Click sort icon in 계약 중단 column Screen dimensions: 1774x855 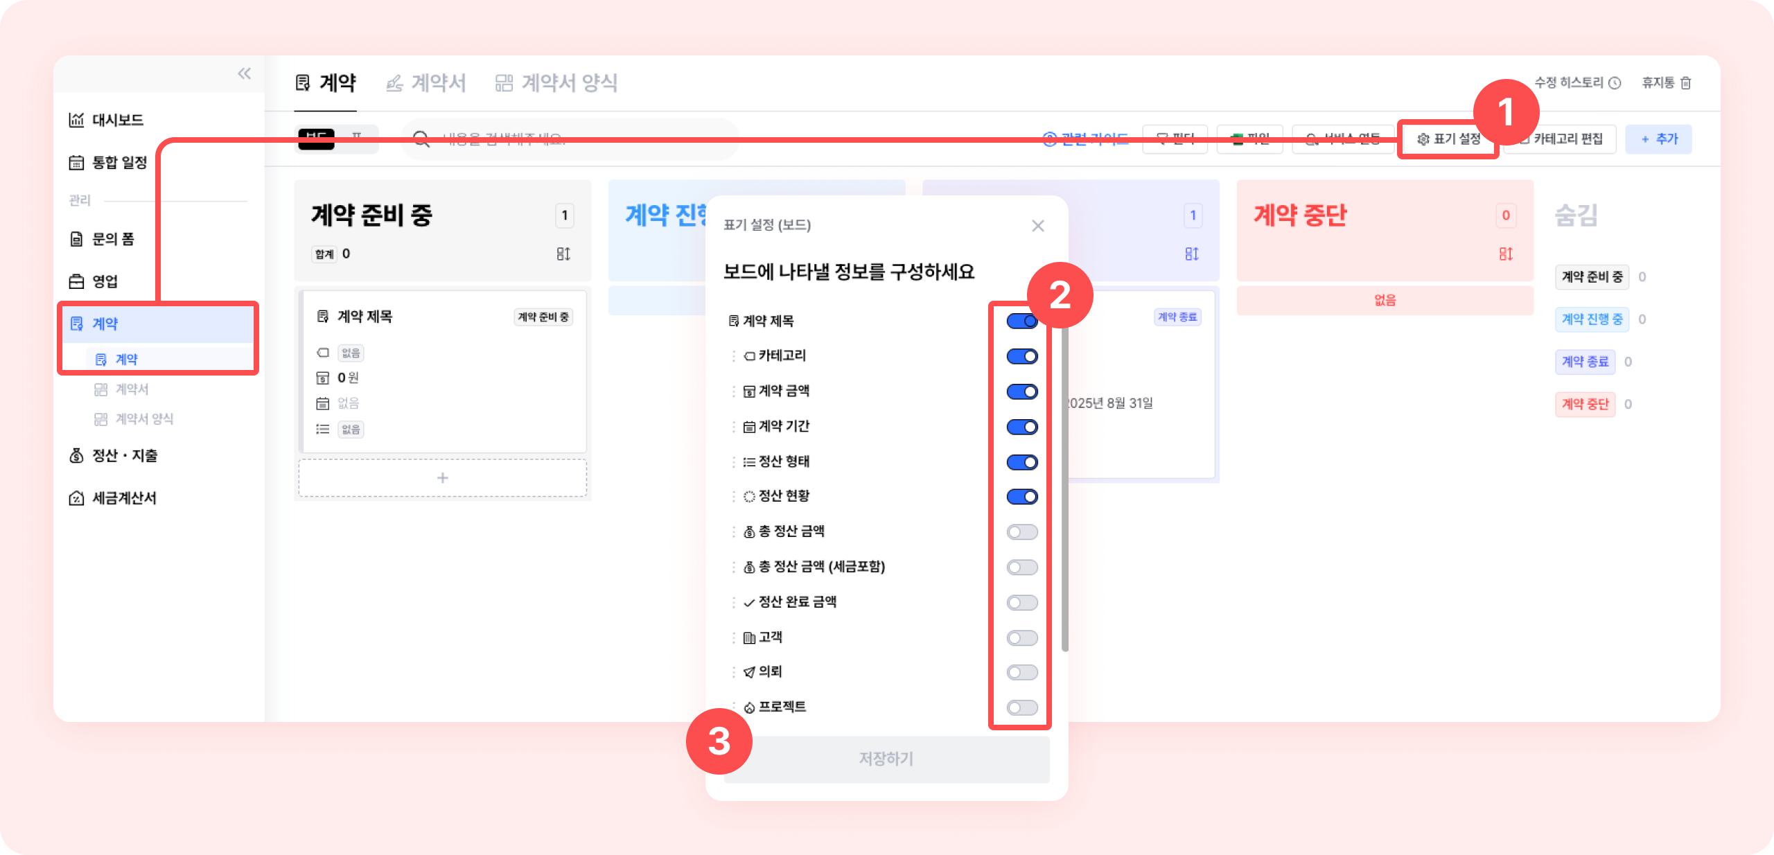pos(1505,254)
